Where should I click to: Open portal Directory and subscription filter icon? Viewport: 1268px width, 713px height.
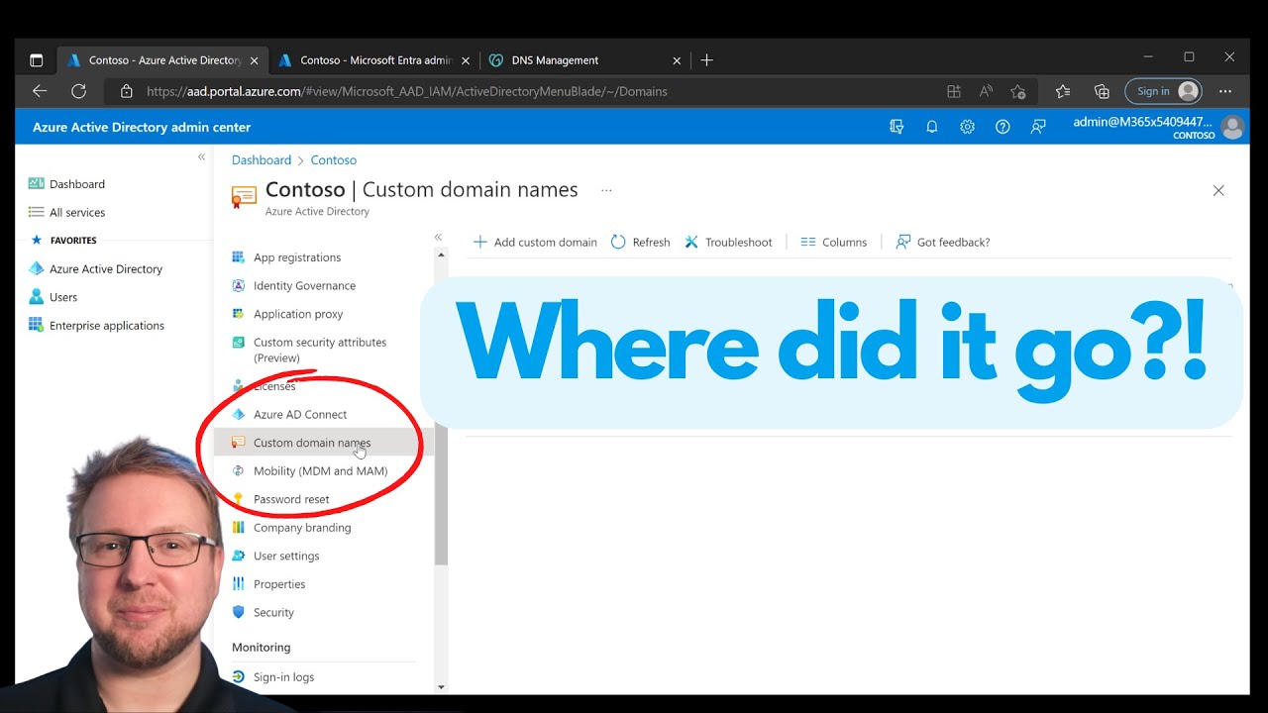(897, 127)
